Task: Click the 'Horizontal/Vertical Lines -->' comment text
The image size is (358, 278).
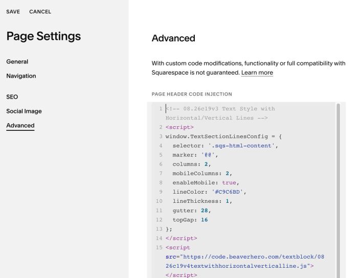Action: click(x=217, y=118)
